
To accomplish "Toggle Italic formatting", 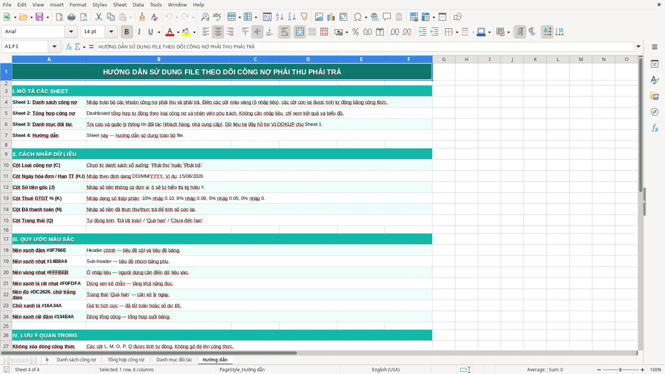I will (x=139, y=32).
